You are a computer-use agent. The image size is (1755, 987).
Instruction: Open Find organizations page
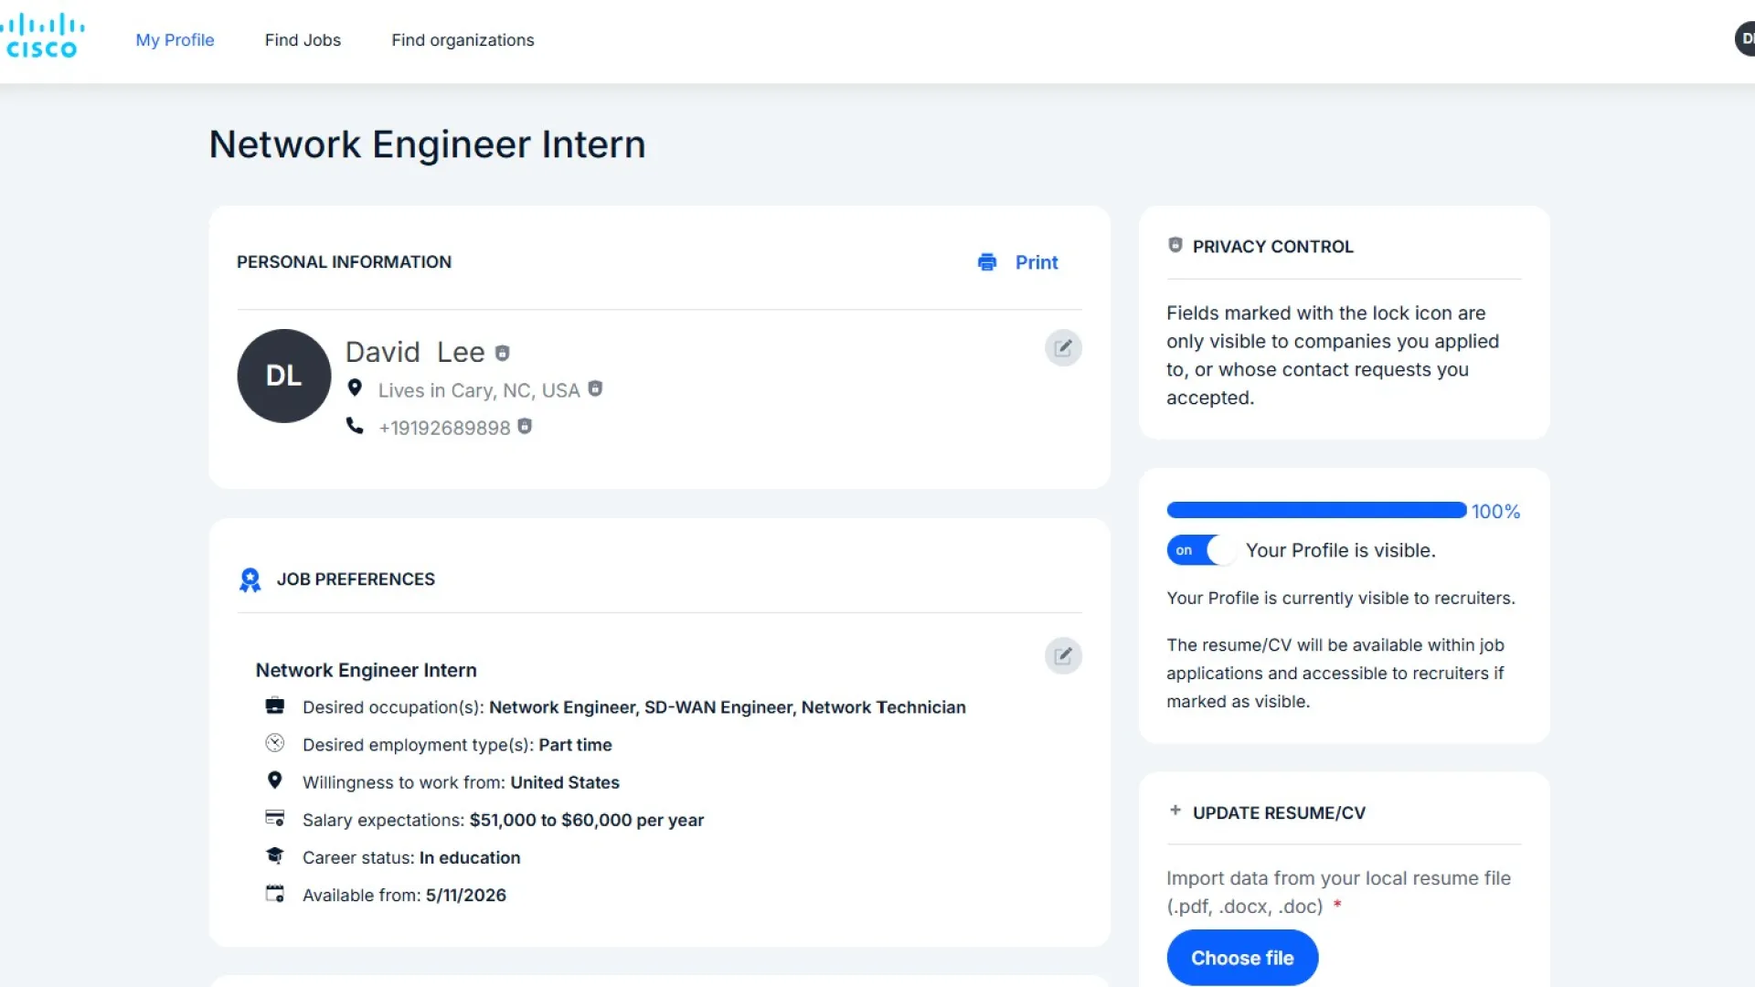pos(463,40)
